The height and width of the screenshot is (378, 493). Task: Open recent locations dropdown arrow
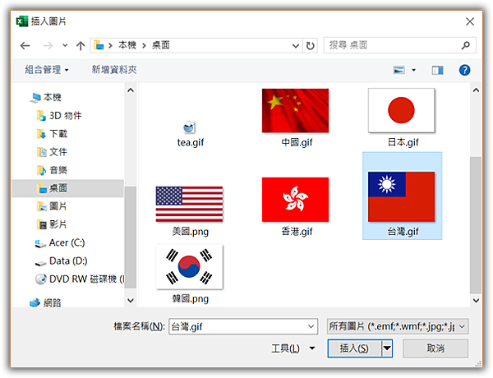(65, 45)
